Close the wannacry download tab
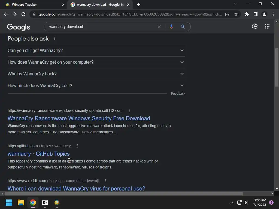Viewport: 279px width, 209px height. 128,5
